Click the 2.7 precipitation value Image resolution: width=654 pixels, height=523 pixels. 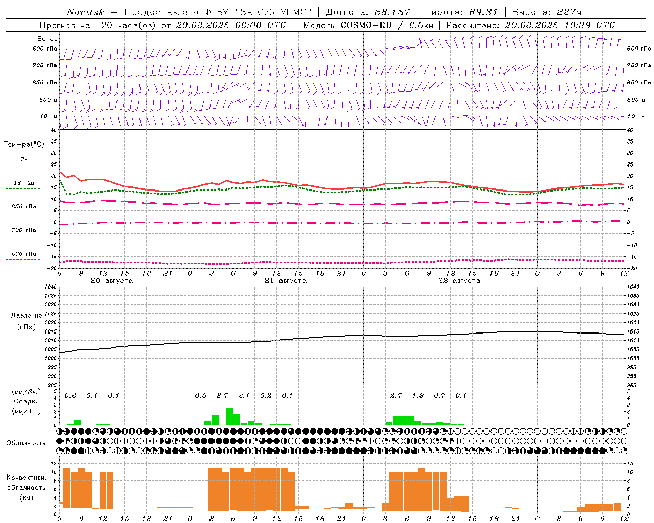(x=396, y=396)
